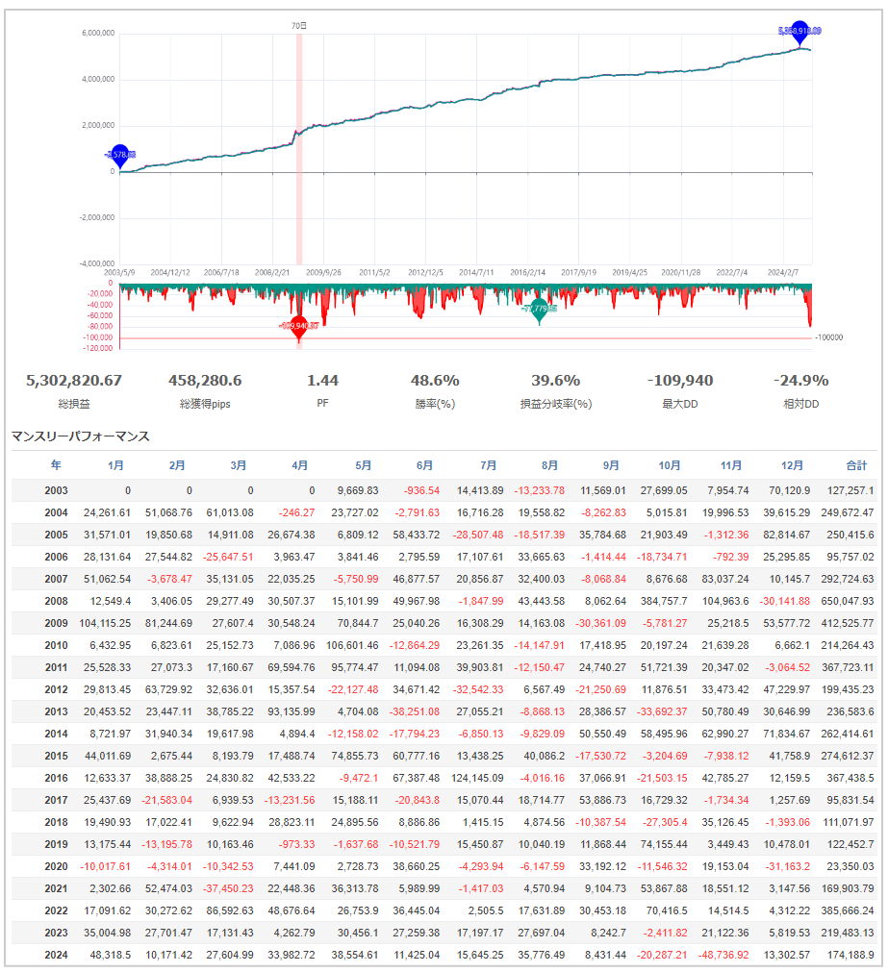Click the 6月 column header

[425, 464]
